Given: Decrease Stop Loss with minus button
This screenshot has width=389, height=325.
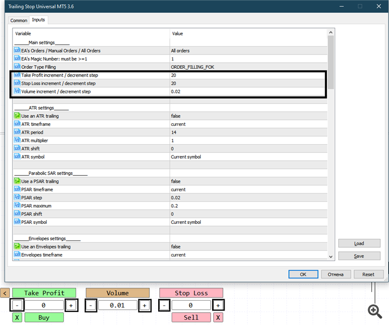Looking at the screenshot, I should (164, 305).
